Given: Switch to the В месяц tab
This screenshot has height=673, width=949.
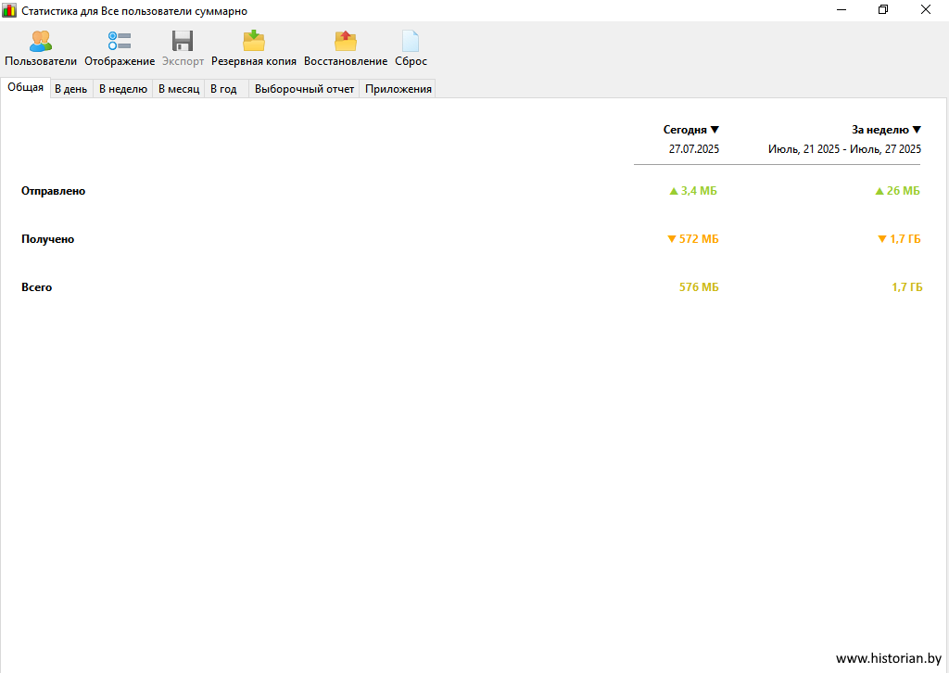Looking at the screenshot, I should click(x=179, y=89).
